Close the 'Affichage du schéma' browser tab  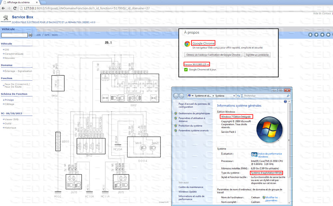pyautogui.click(x=37, y=2)
